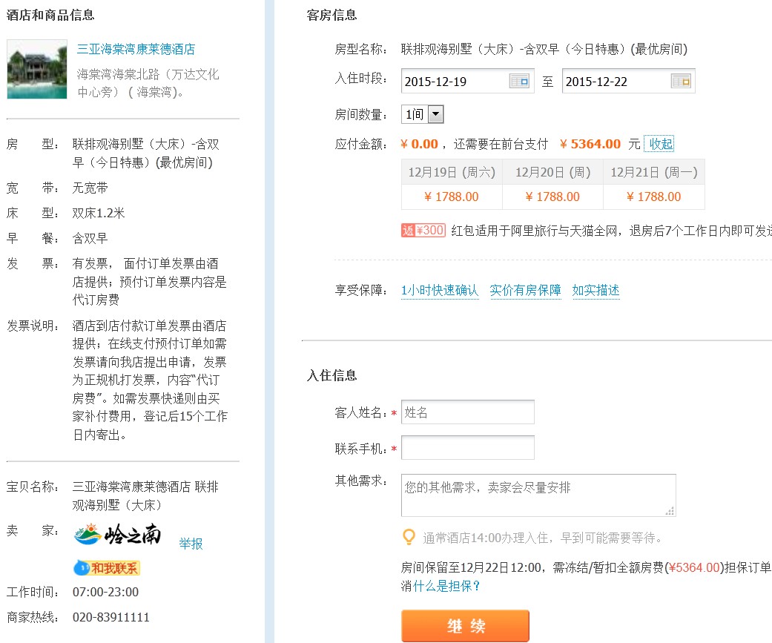Viewport: 772px width, 643px height.
Task: Click the guest name input field
Action: [x=467, y=412]
